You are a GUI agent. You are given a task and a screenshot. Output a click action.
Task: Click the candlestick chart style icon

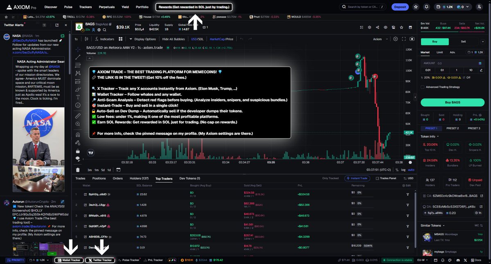click(86, 39)
